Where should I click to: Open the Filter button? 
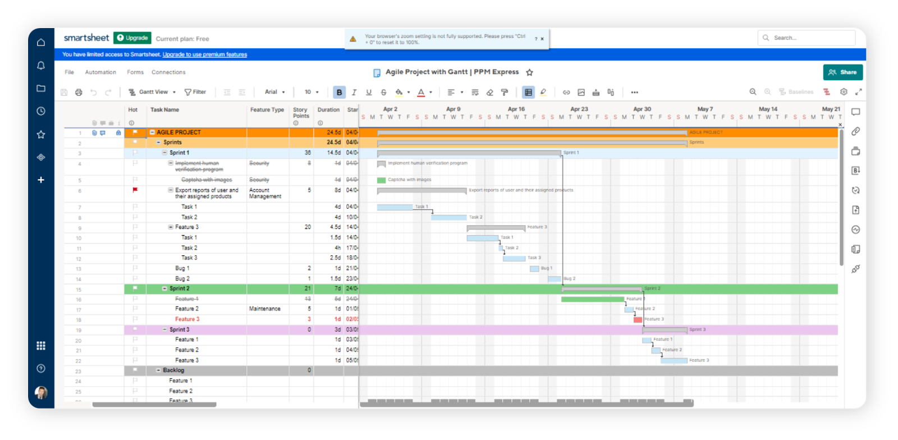[x=195, y=92]
